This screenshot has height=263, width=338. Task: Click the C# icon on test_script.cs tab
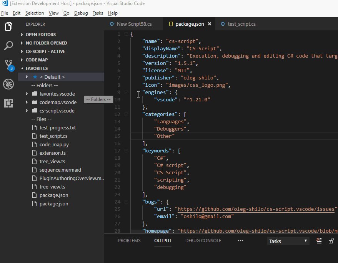(x=223, y=24)
